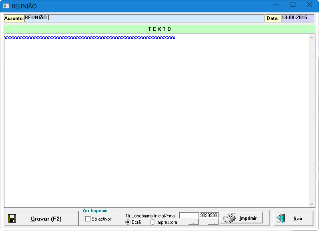Close the REUNIÃO window
Screen dimensions: 319x231
point(309,5)
